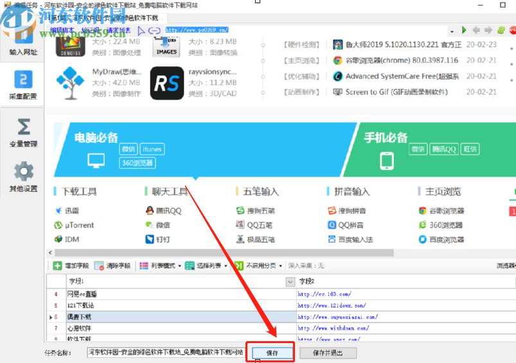Click the 极品五笔 link
The image size is (516, 363).
click(x=261, y=239)
